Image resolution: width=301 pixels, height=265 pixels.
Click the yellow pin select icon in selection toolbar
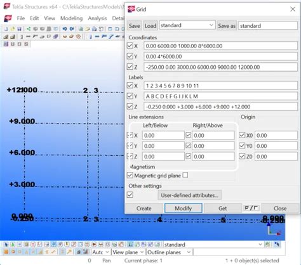coord(67,245)
